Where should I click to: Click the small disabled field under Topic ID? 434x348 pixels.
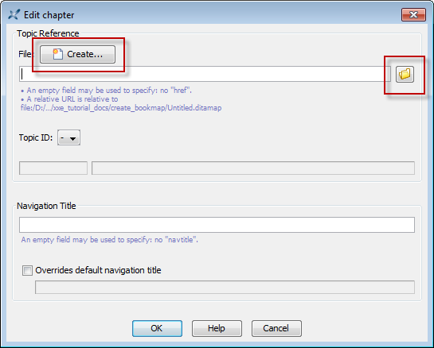(x=53, y=168)
